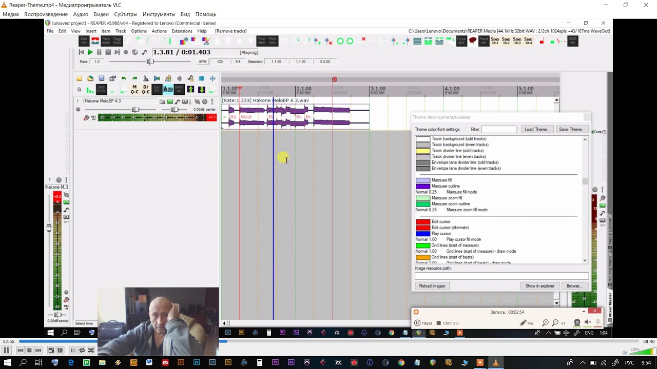Pause playback in REAPER transport
657x369 pixels.
(x=99, y=52)
